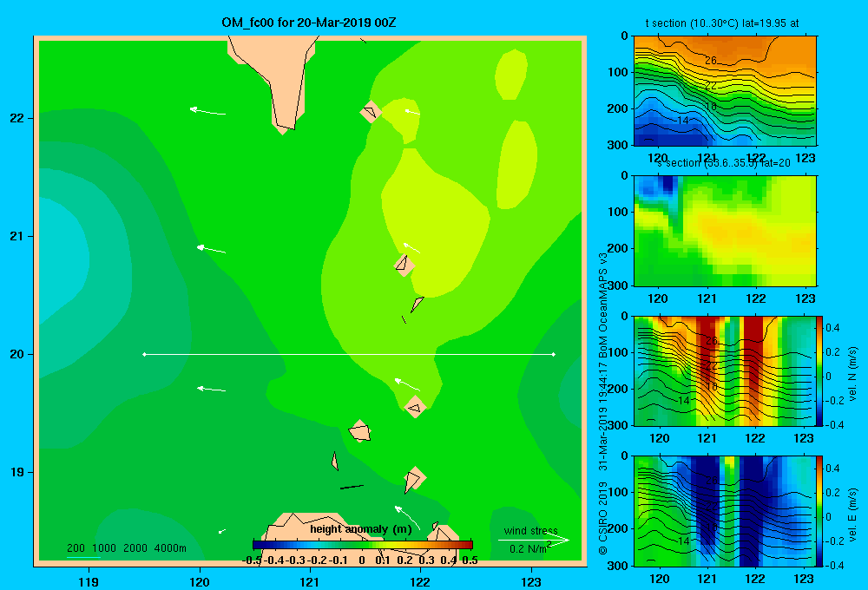Click the cyan low-height region at the map's west edge

click(62, 260)
